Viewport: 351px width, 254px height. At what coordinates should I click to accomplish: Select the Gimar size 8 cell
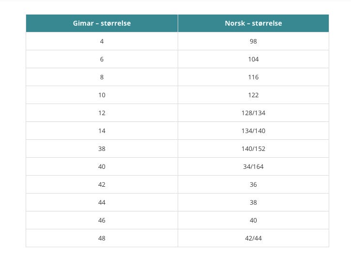tap(102, 77)
